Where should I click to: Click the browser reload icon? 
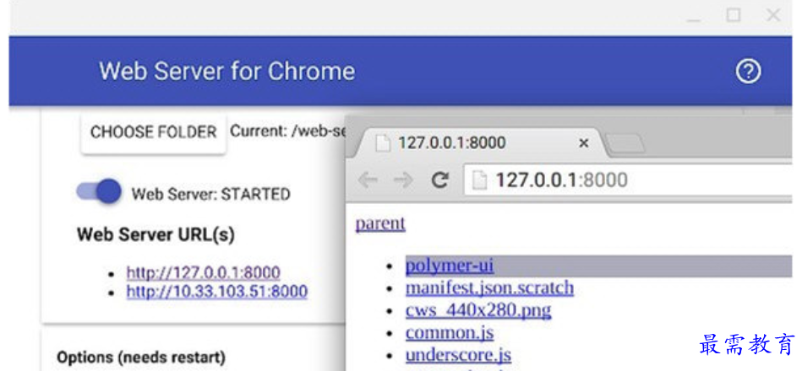[x=439, y=180]
